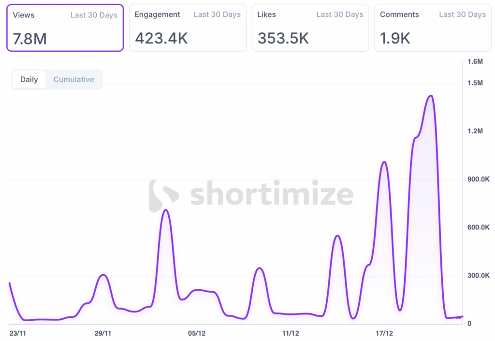Select the Views metric card

click(x=65, y=28)
